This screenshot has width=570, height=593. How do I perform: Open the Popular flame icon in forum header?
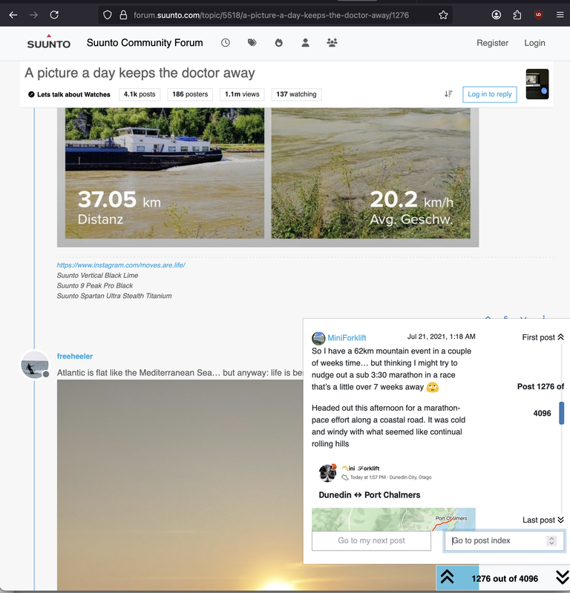[x=279, y=43]
